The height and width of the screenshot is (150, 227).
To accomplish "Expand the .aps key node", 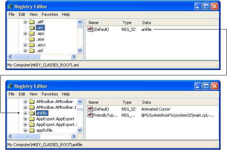I will (x=25, y=33).
